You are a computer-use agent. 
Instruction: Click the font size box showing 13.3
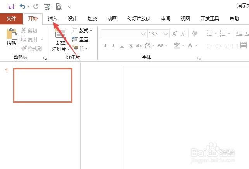click(x=159, y=33)
